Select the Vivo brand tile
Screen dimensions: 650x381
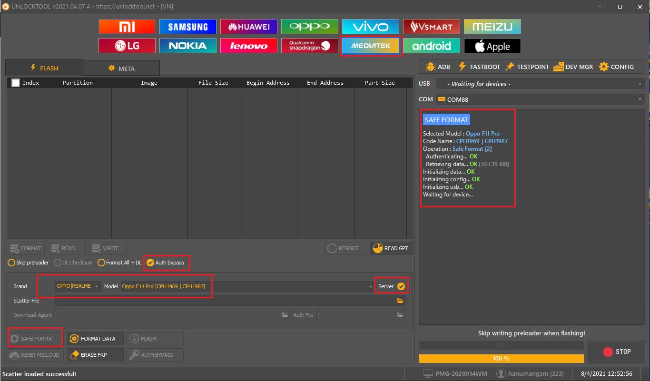point(371,27)
